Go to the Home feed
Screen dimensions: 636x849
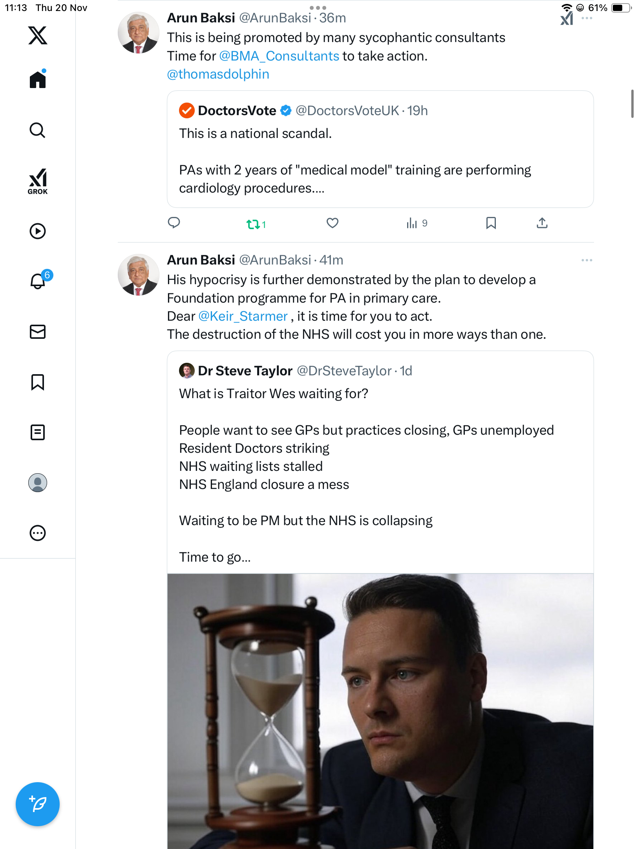(x=38, y=80)
